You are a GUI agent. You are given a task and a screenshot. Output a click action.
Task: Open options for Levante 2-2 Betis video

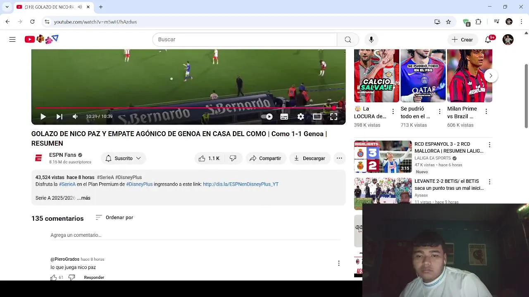point(489,182)
